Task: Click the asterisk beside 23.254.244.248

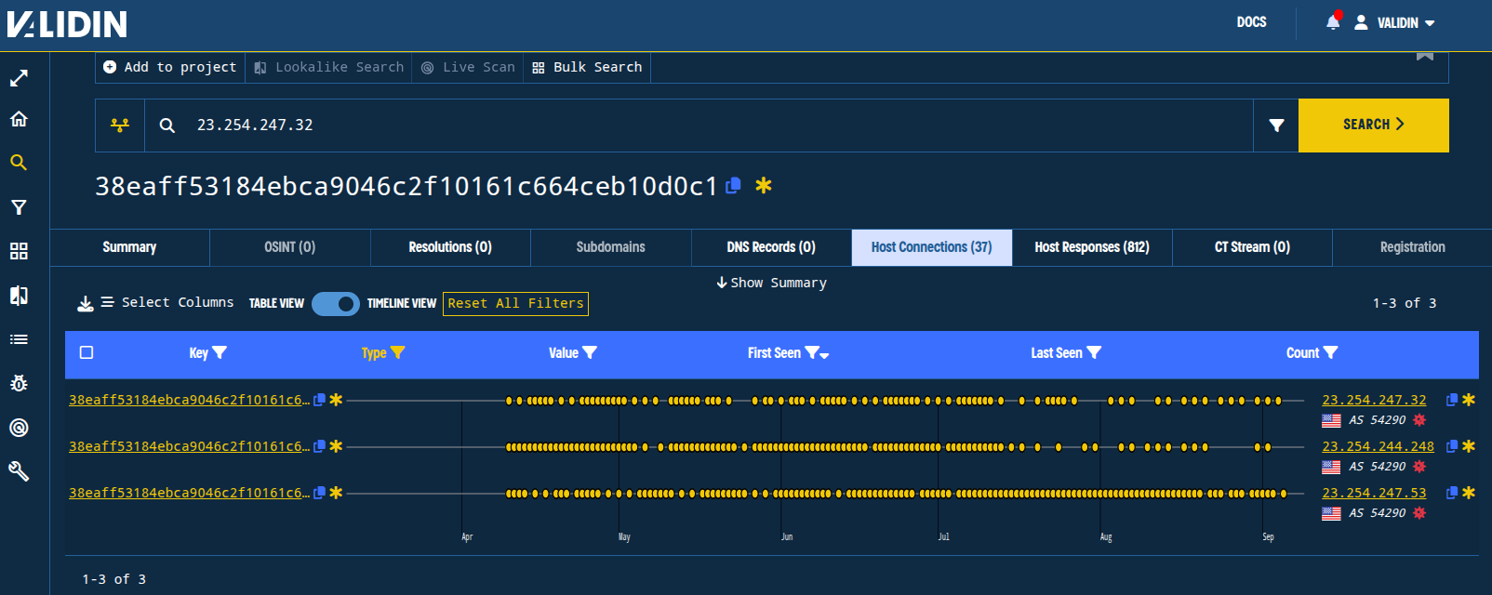Action: (1469, 446)
